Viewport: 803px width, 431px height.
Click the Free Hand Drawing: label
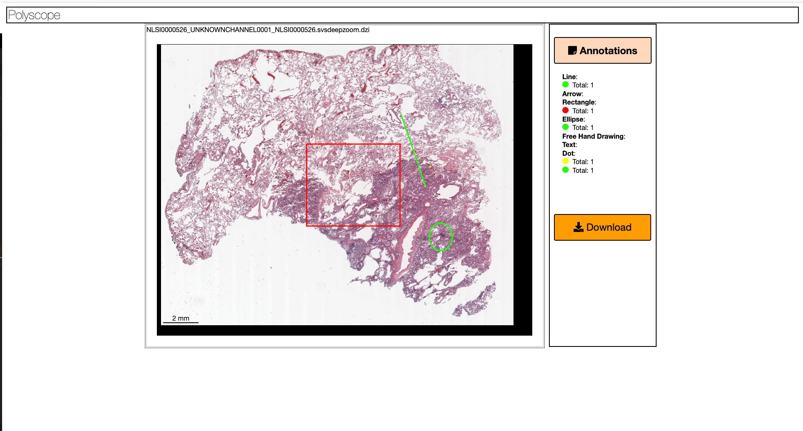click(x=594, y=136)
